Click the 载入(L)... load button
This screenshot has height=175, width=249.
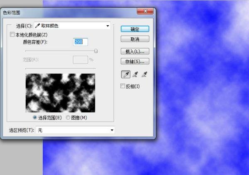coord(135,51)
